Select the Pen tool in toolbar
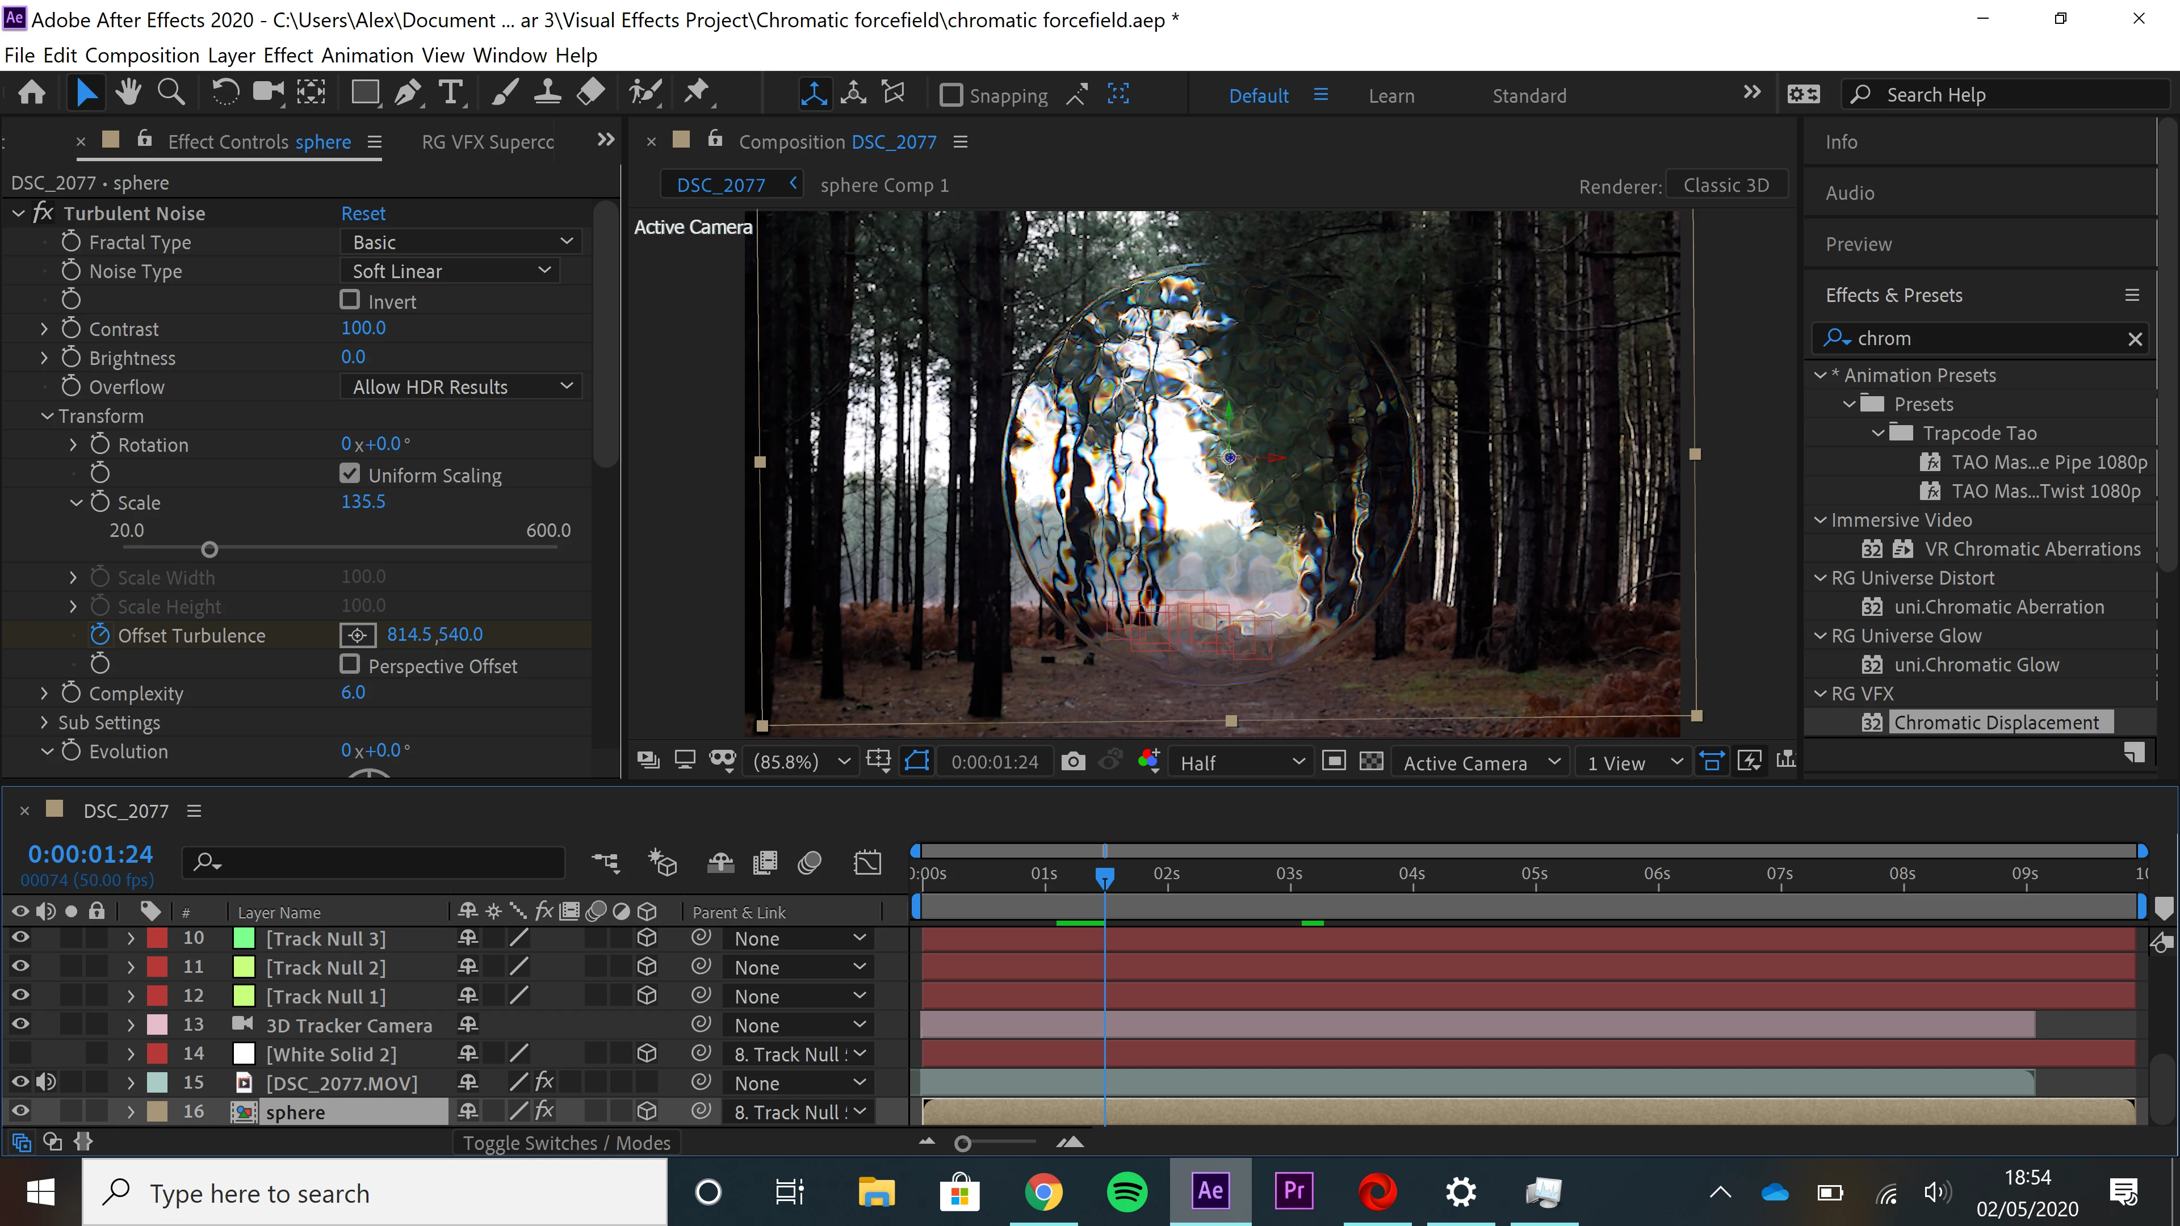The width and height of the screenshot is (2180, 1226). point(408,93)
